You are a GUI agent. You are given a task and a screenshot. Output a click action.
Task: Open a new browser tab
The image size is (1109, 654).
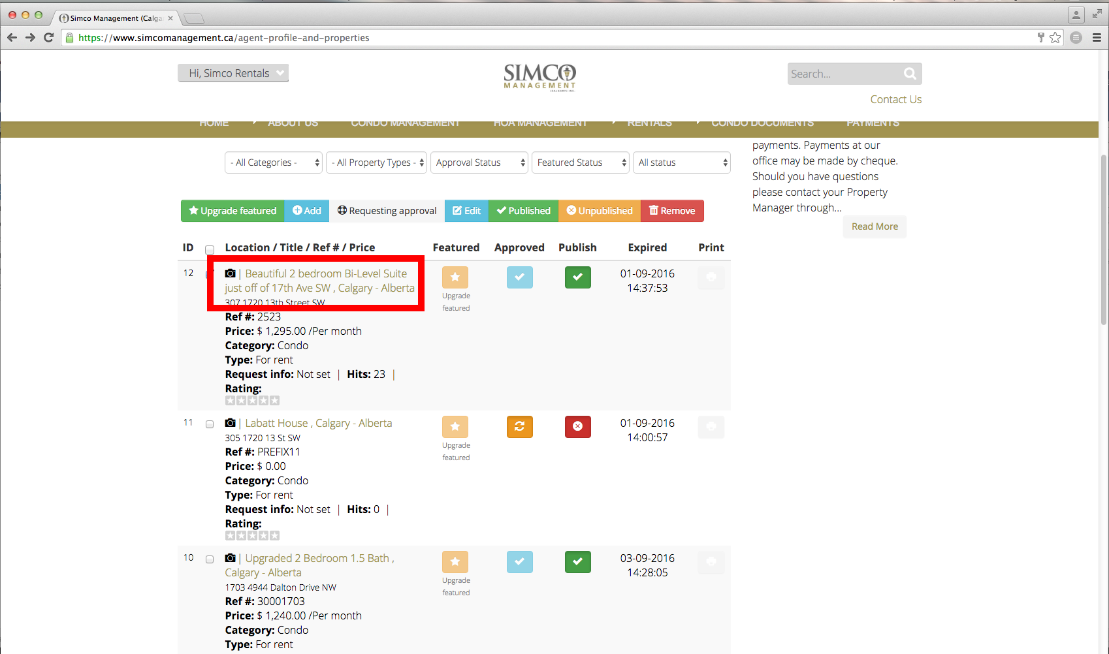(194, 18)
